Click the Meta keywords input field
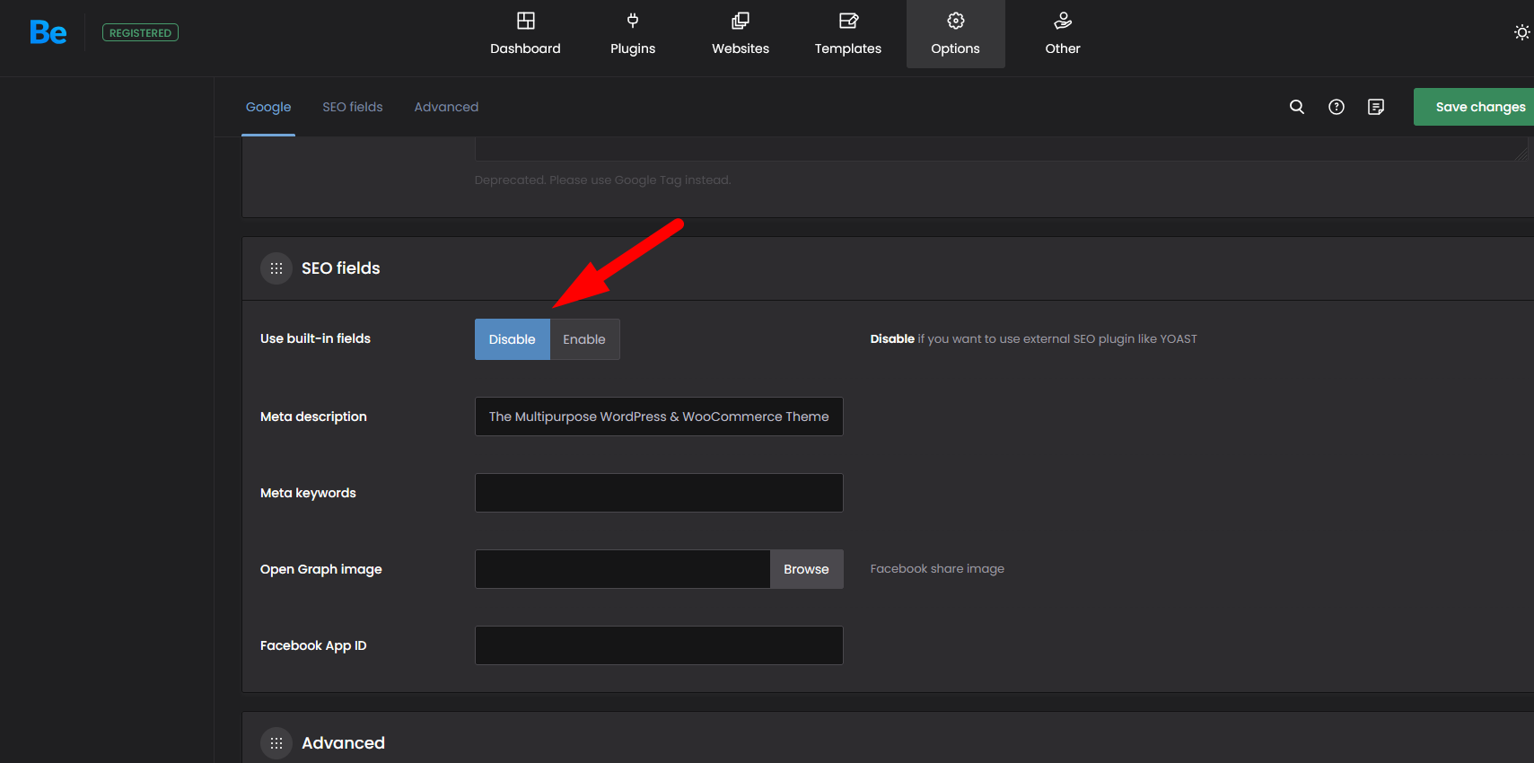 659,493
